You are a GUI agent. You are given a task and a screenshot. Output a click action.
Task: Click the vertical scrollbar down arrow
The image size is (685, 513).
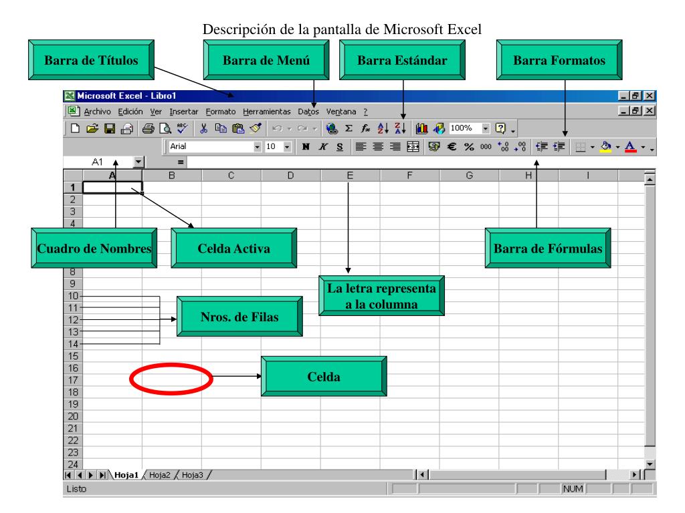tap(650, 464)
